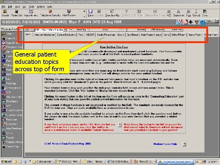Viewport: 220px width, 165px height.
Task: Open Disposition from the sidebar
Action: (x=9, y=124)
